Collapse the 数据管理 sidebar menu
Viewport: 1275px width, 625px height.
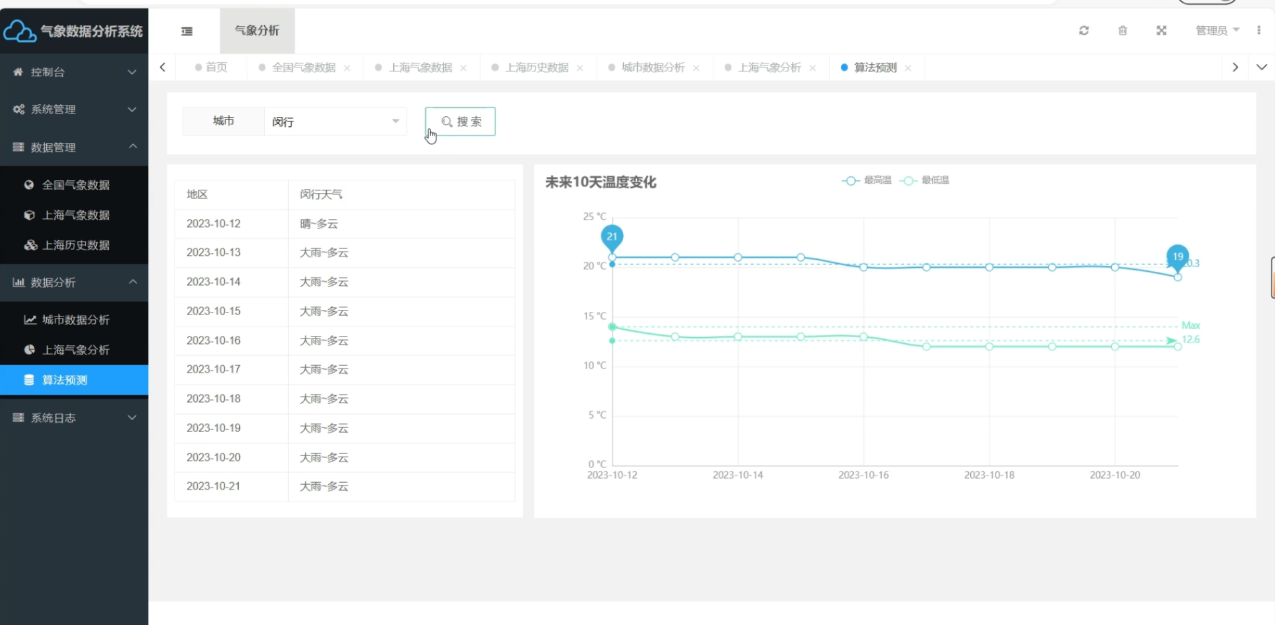pyautogui.click(x=74, y=147)
